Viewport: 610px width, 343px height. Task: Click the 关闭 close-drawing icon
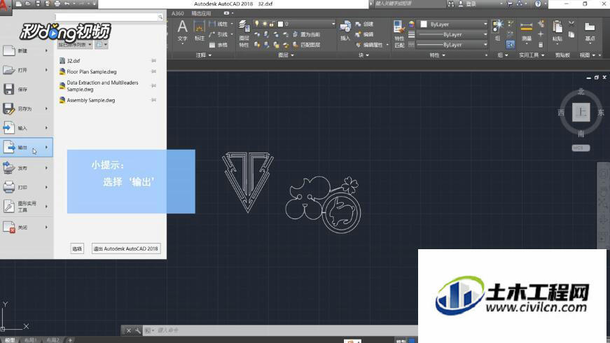[x=9, y=227]
